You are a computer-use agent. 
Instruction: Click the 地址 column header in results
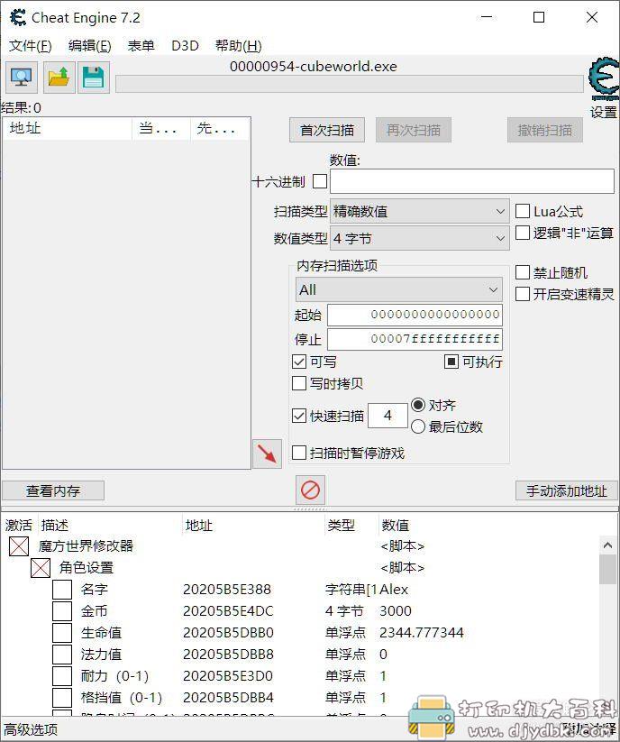point(68,128)
